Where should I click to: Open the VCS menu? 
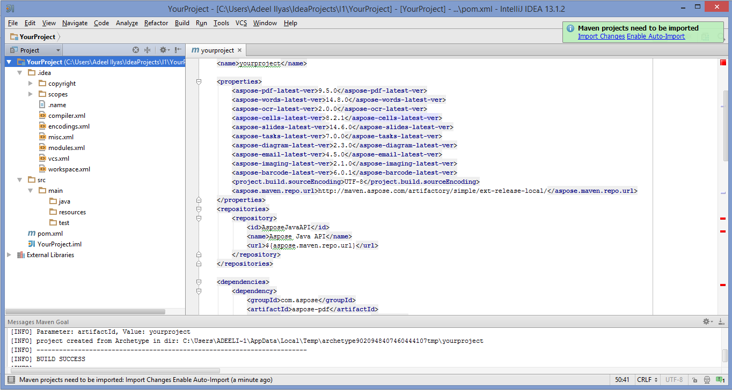241,23
